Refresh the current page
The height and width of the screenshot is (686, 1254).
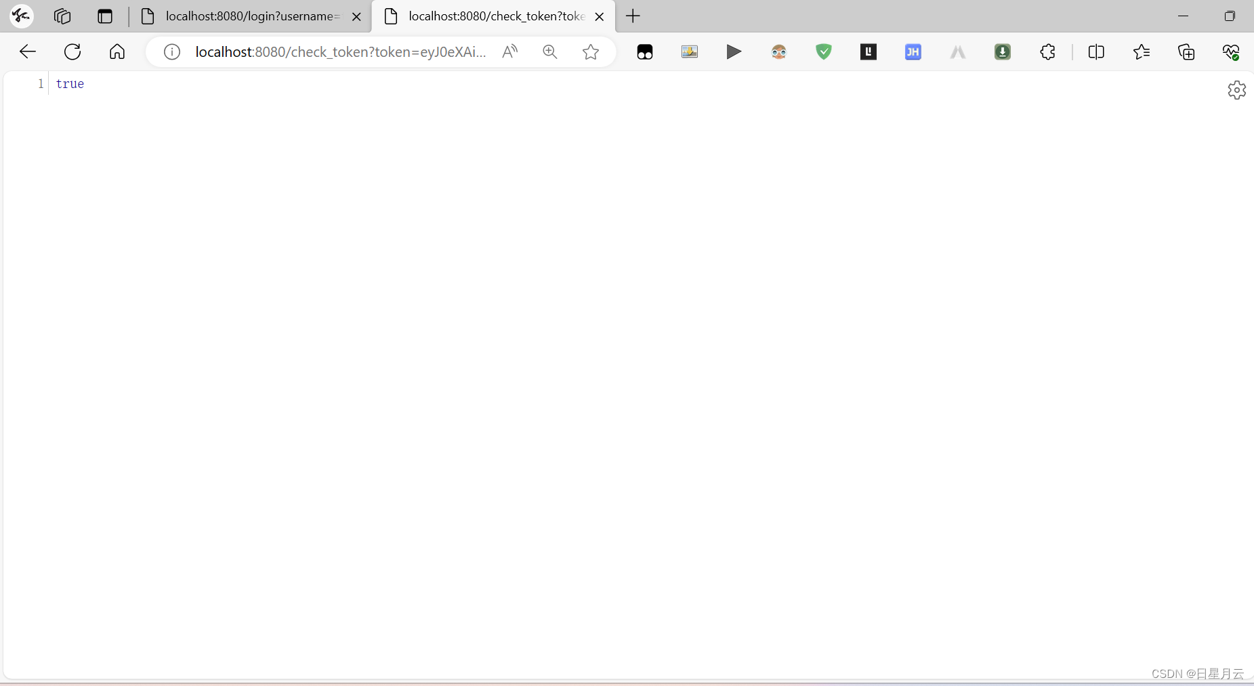coord(72,51)
